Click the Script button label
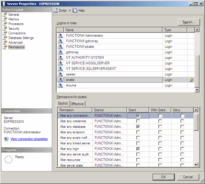 [63, 10]
